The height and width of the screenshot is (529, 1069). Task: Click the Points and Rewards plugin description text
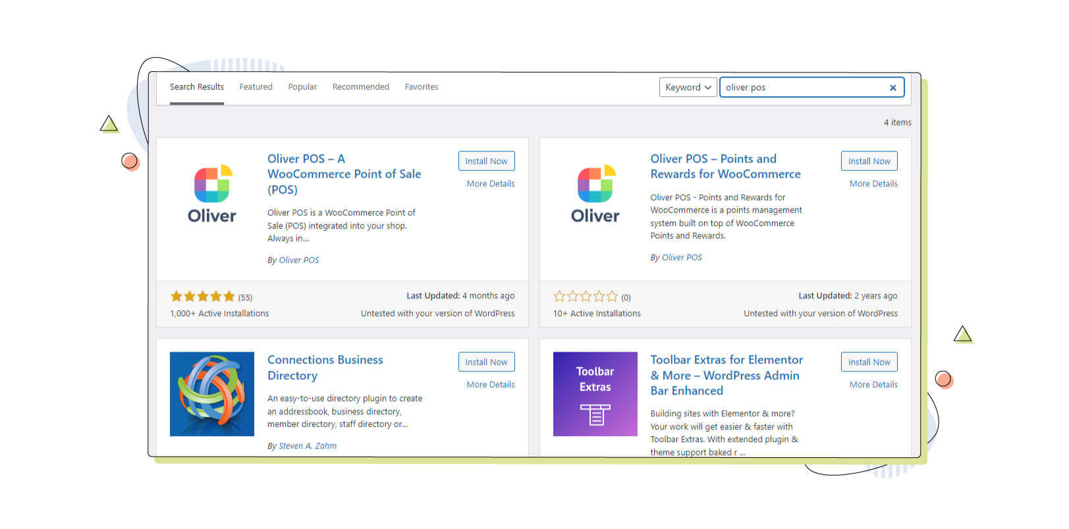point(726,216)
